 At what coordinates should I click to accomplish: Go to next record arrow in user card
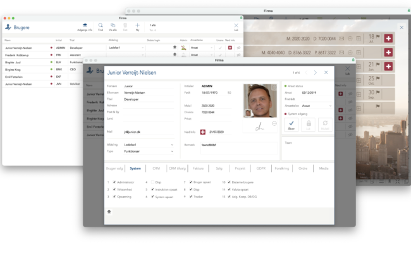316,73
